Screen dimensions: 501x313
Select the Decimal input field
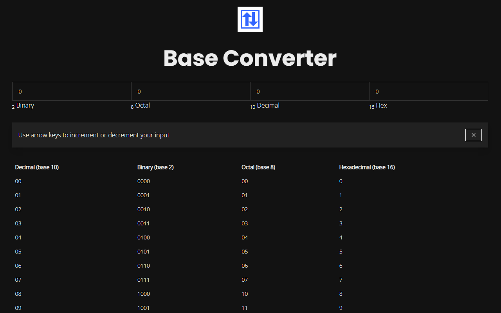[x=310, y=92]
